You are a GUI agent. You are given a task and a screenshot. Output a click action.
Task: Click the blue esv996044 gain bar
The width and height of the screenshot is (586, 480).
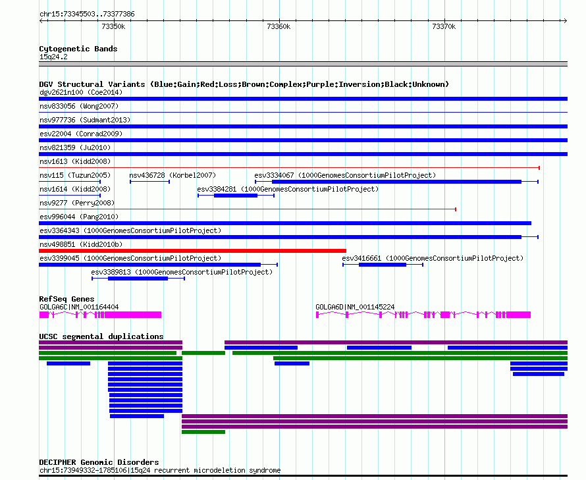pos(285,223)
